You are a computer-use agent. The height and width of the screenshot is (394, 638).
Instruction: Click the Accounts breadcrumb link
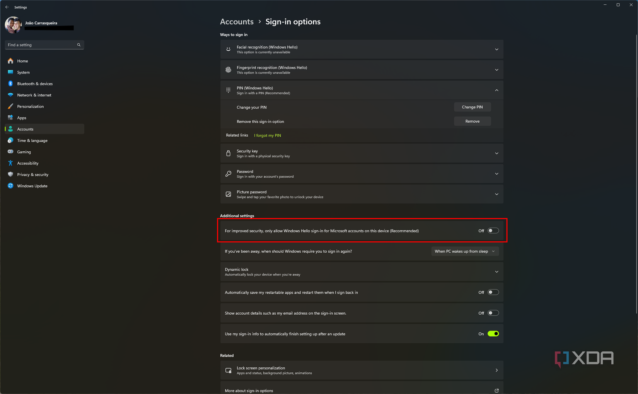[x=237, y=22]
